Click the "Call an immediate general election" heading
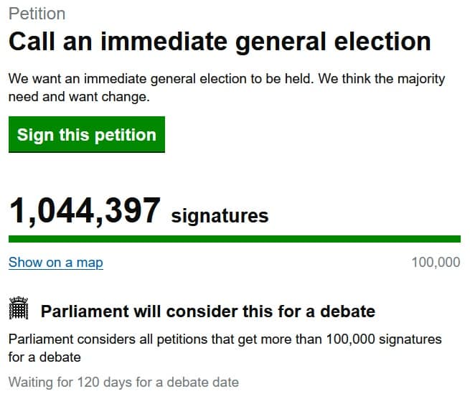The width and height of the screenshot is (470, 399). 220,42
